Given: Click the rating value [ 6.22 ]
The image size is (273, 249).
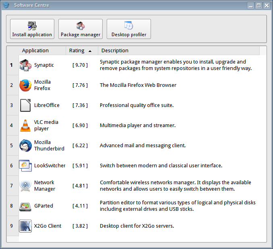Looking at the screenshot, I should click(x=80, y=146).
